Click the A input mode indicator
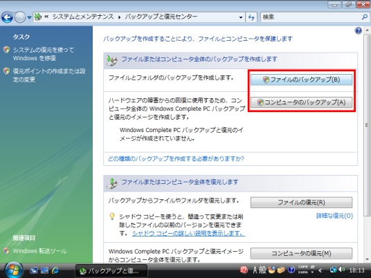Screen dimensions: 371x278 click(255, 270)
